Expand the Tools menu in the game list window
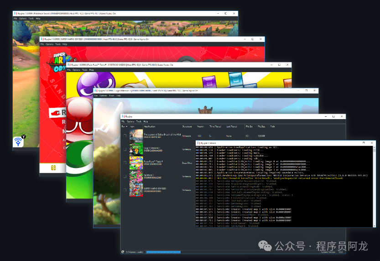The width and height of the screenshot is (380, 261). point(139,121)
